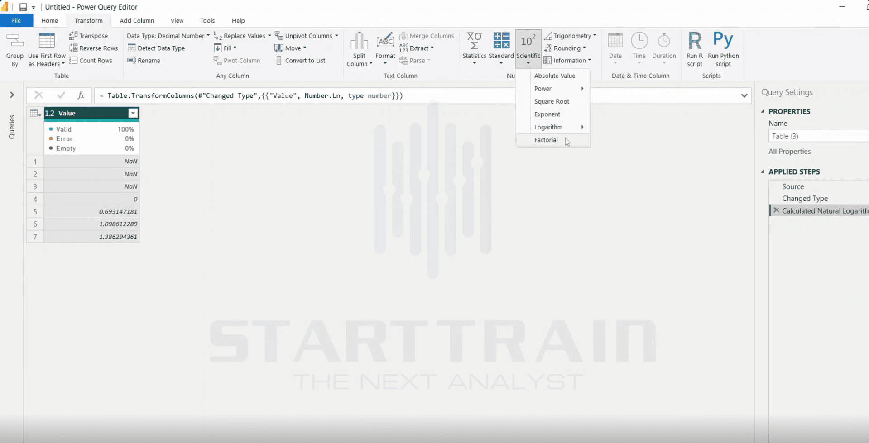Image resolution: width=869 pixels, height=443 pixels.
Task: Click the confirm checkmark in formula bar
Action: click(x=61, y=95)
